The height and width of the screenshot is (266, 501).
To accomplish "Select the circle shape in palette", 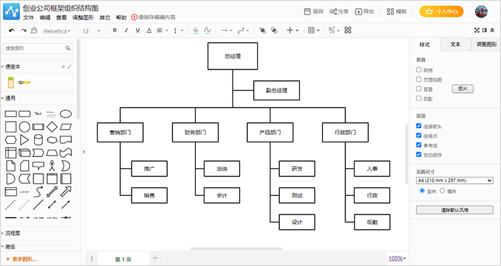I will click(x=24, y=127).
